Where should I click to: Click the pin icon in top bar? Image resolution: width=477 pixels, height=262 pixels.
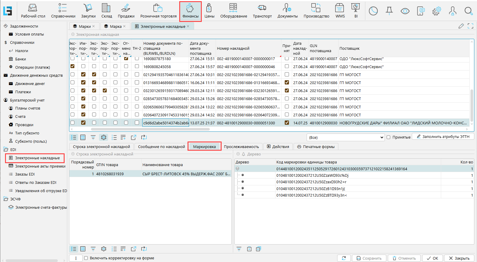[389, 11]
